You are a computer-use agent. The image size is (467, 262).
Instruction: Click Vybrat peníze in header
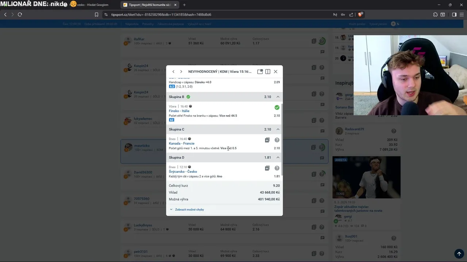click(378, 24)
